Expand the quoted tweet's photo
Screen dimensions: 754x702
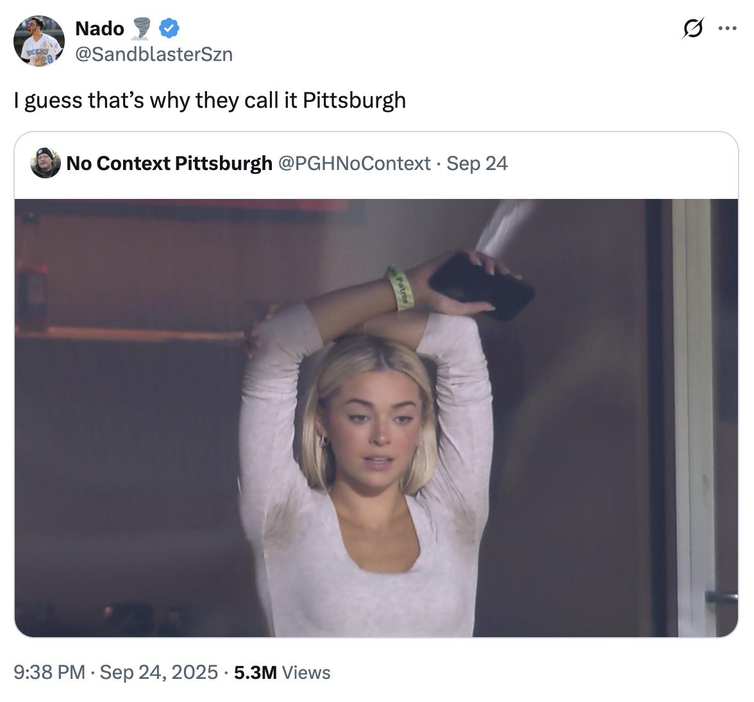tap(376, 417)
